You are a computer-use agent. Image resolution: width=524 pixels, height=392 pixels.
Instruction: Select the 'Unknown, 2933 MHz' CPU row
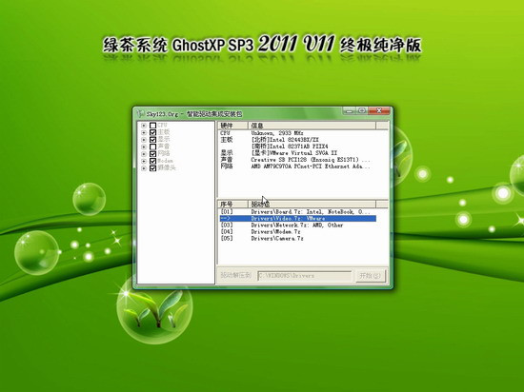pos(298,133)
